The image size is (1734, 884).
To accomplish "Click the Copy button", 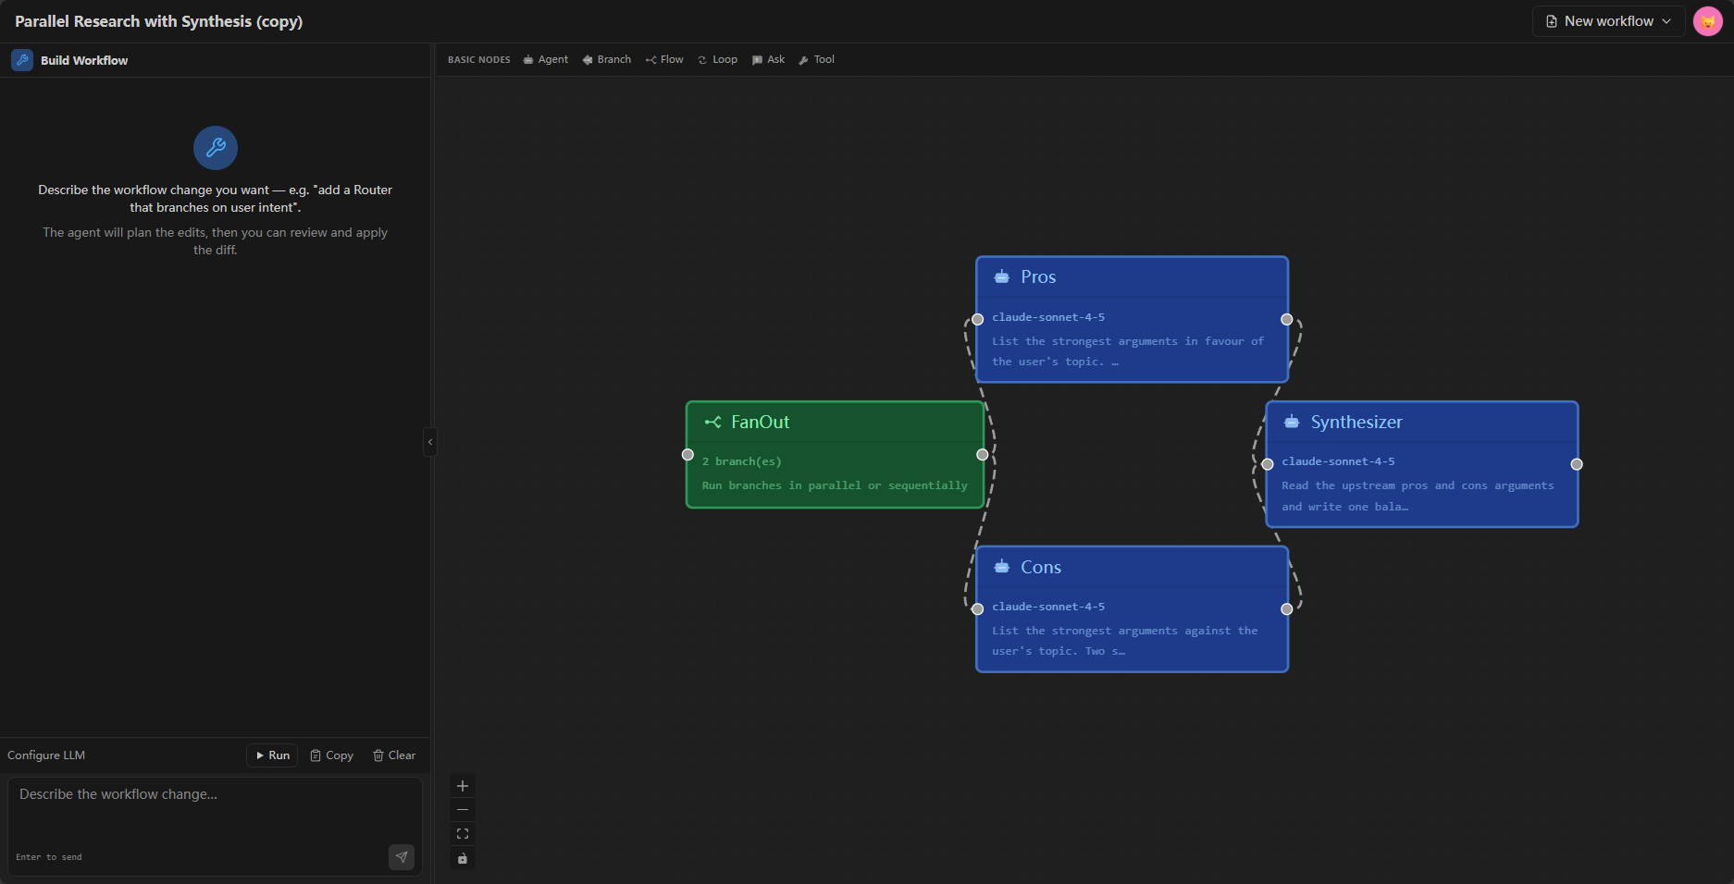I will (x=331, y=755).
